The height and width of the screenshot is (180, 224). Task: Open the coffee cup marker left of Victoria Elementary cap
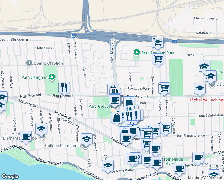click(x=26, y=136)
